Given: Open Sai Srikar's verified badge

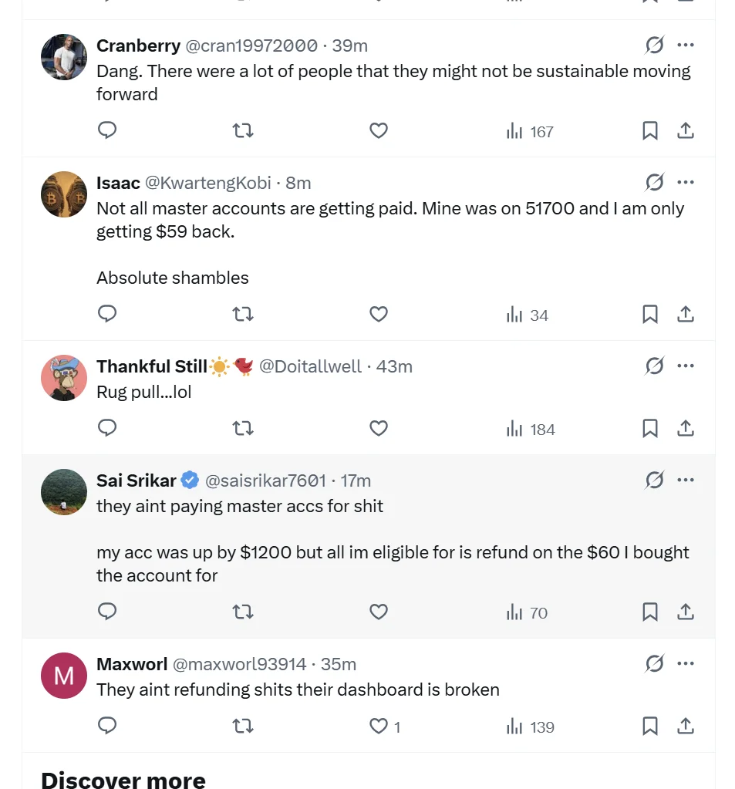Looking at the screenshot, I should click(x=188, y=480).
